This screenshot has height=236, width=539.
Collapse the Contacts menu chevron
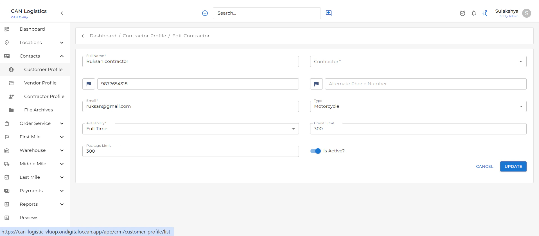coord(62,56)
